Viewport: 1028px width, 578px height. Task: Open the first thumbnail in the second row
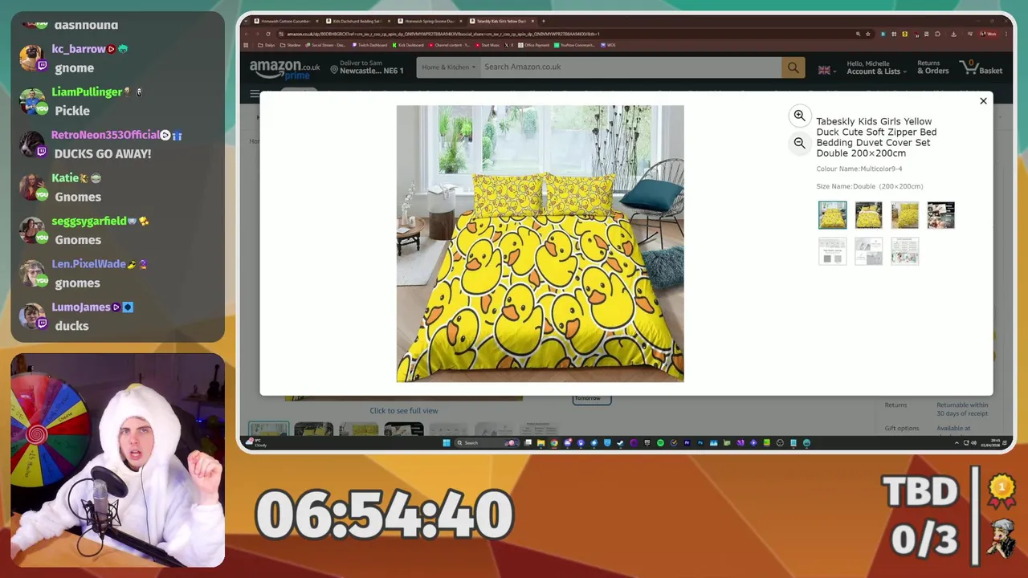click(832, 251)
